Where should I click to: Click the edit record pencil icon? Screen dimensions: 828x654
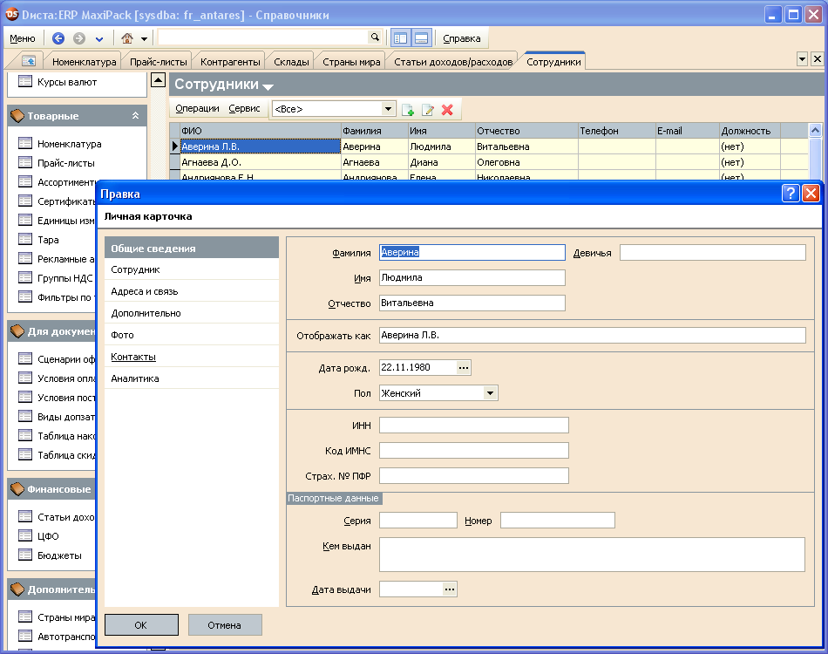[428, 110]
